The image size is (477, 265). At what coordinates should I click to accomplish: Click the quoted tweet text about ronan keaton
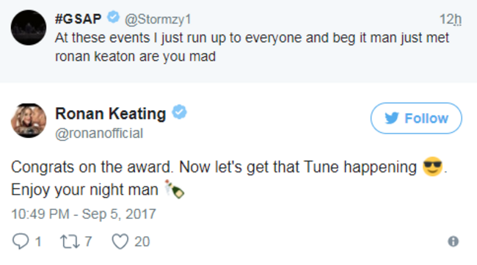(252, 47)
